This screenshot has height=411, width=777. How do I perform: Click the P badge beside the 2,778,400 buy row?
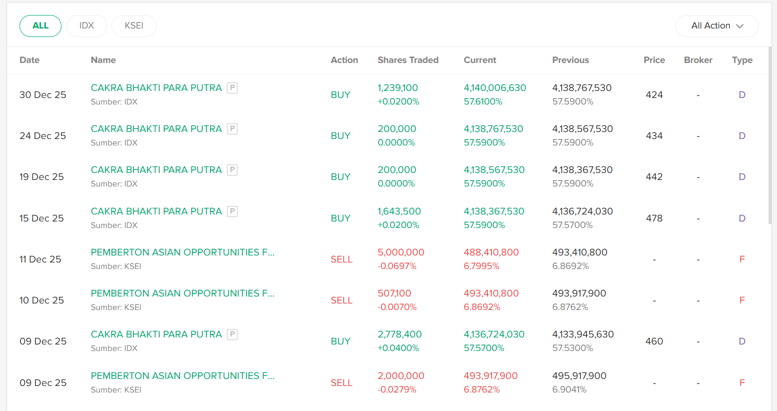[232, 334]
